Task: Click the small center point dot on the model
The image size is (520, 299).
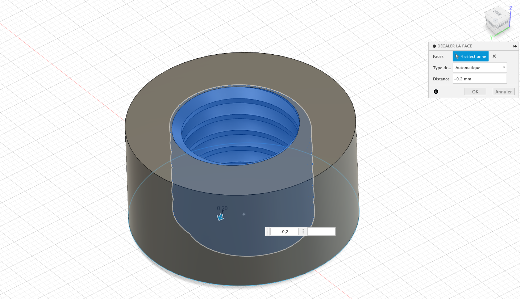Action: pyautogui.click(x=244, y=214)
